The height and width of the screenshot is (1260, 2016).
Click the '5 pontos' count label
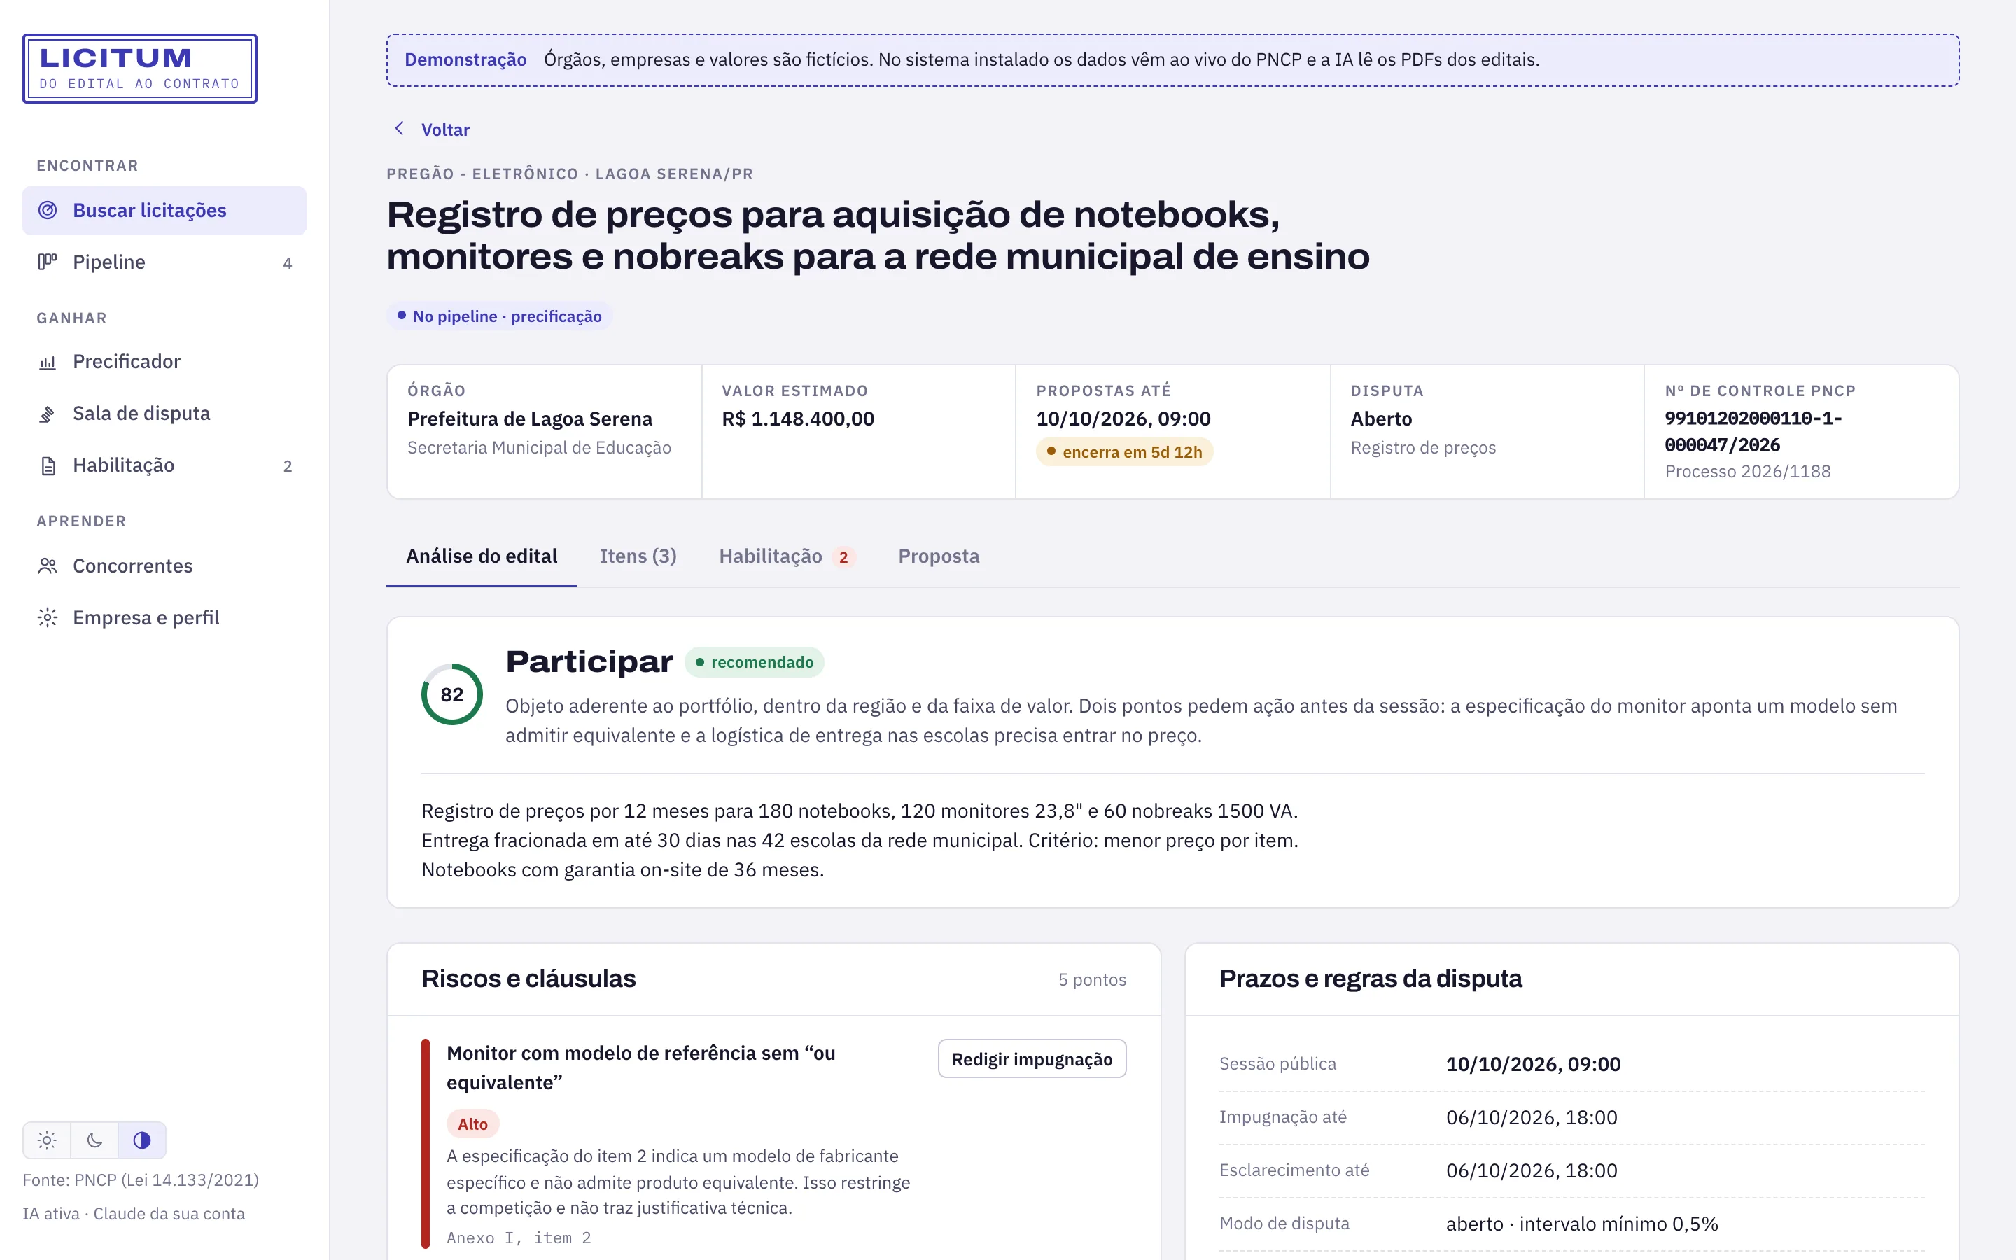1091,979
